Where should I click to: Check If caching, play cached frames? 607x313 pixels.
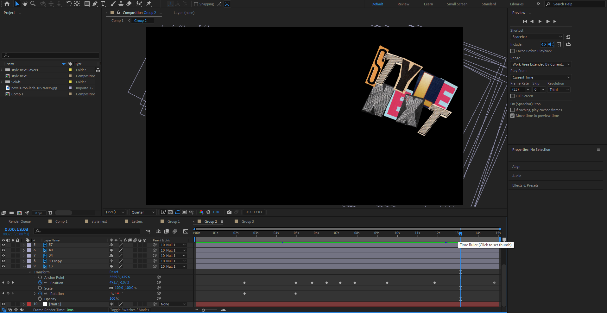point(512,110)
